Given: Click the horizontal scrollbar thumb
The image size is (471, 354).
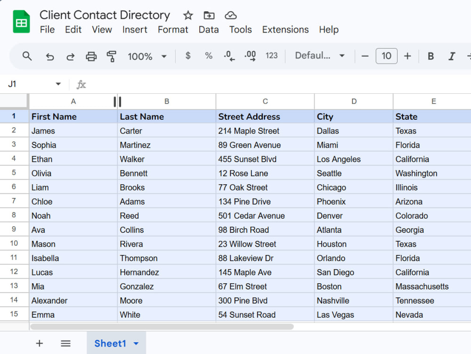Looking at the screenshot, I should click(x=162, y=327).
